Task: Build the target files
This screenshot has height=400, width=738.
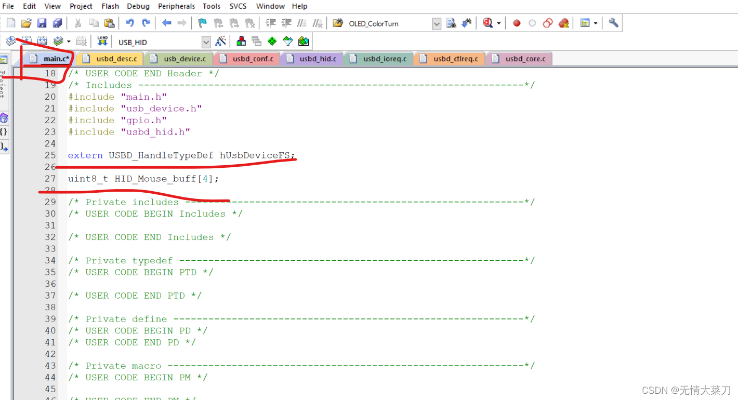Action: [x=27, y=41]
